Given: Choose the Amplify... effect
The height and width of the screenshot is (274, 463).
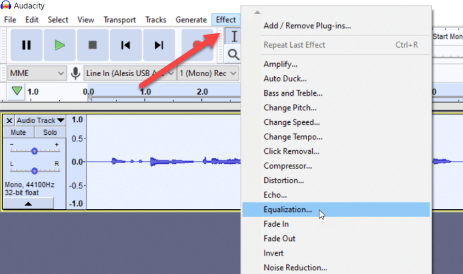Looking at the screenshot, I should click(x=336, y=64).
